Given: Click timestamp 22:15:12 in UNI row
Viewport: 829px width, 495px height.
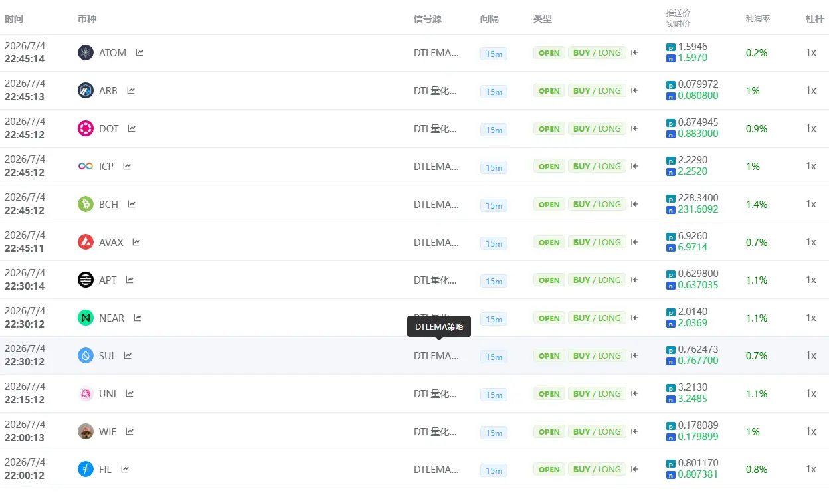Looking at the screenshot, I should (25, 399).
